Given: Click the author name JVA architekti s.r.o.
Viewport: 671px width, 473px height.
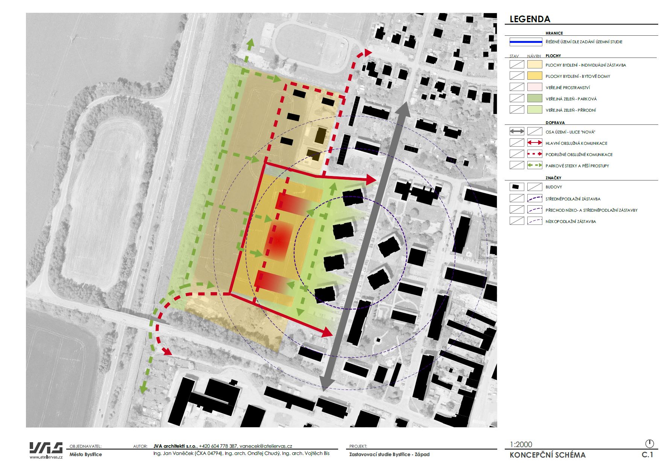Looking at the screenshot, I should pyautogui.click(x=175, y=446).
